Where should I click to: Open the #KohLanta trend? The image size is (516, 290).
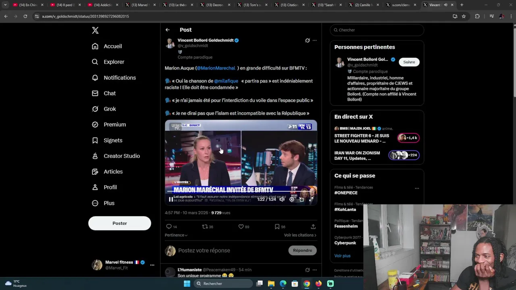345,209
